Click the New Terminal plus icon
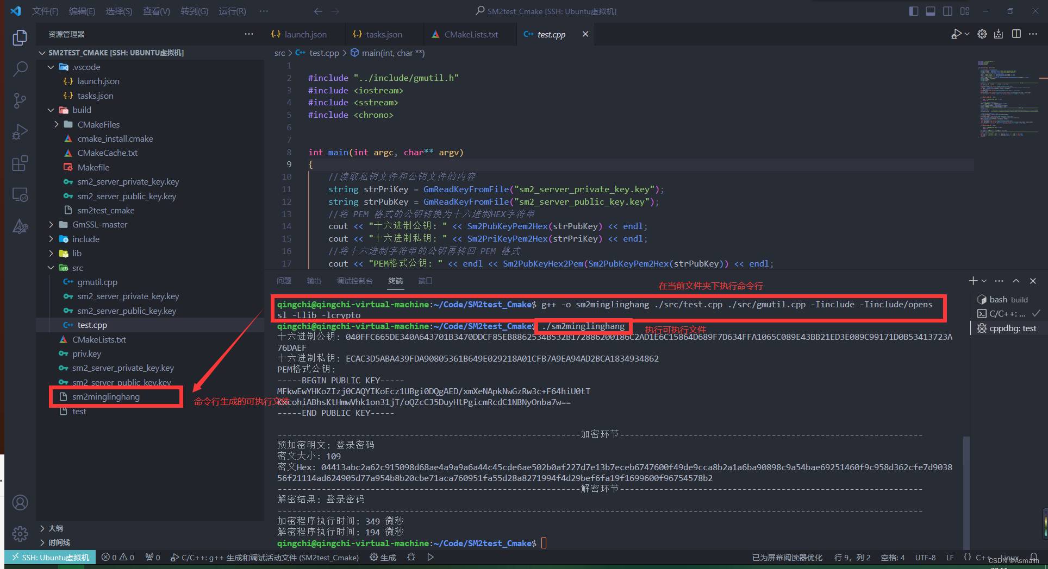Screen dimensions: 1048x569 click(973, 281)
